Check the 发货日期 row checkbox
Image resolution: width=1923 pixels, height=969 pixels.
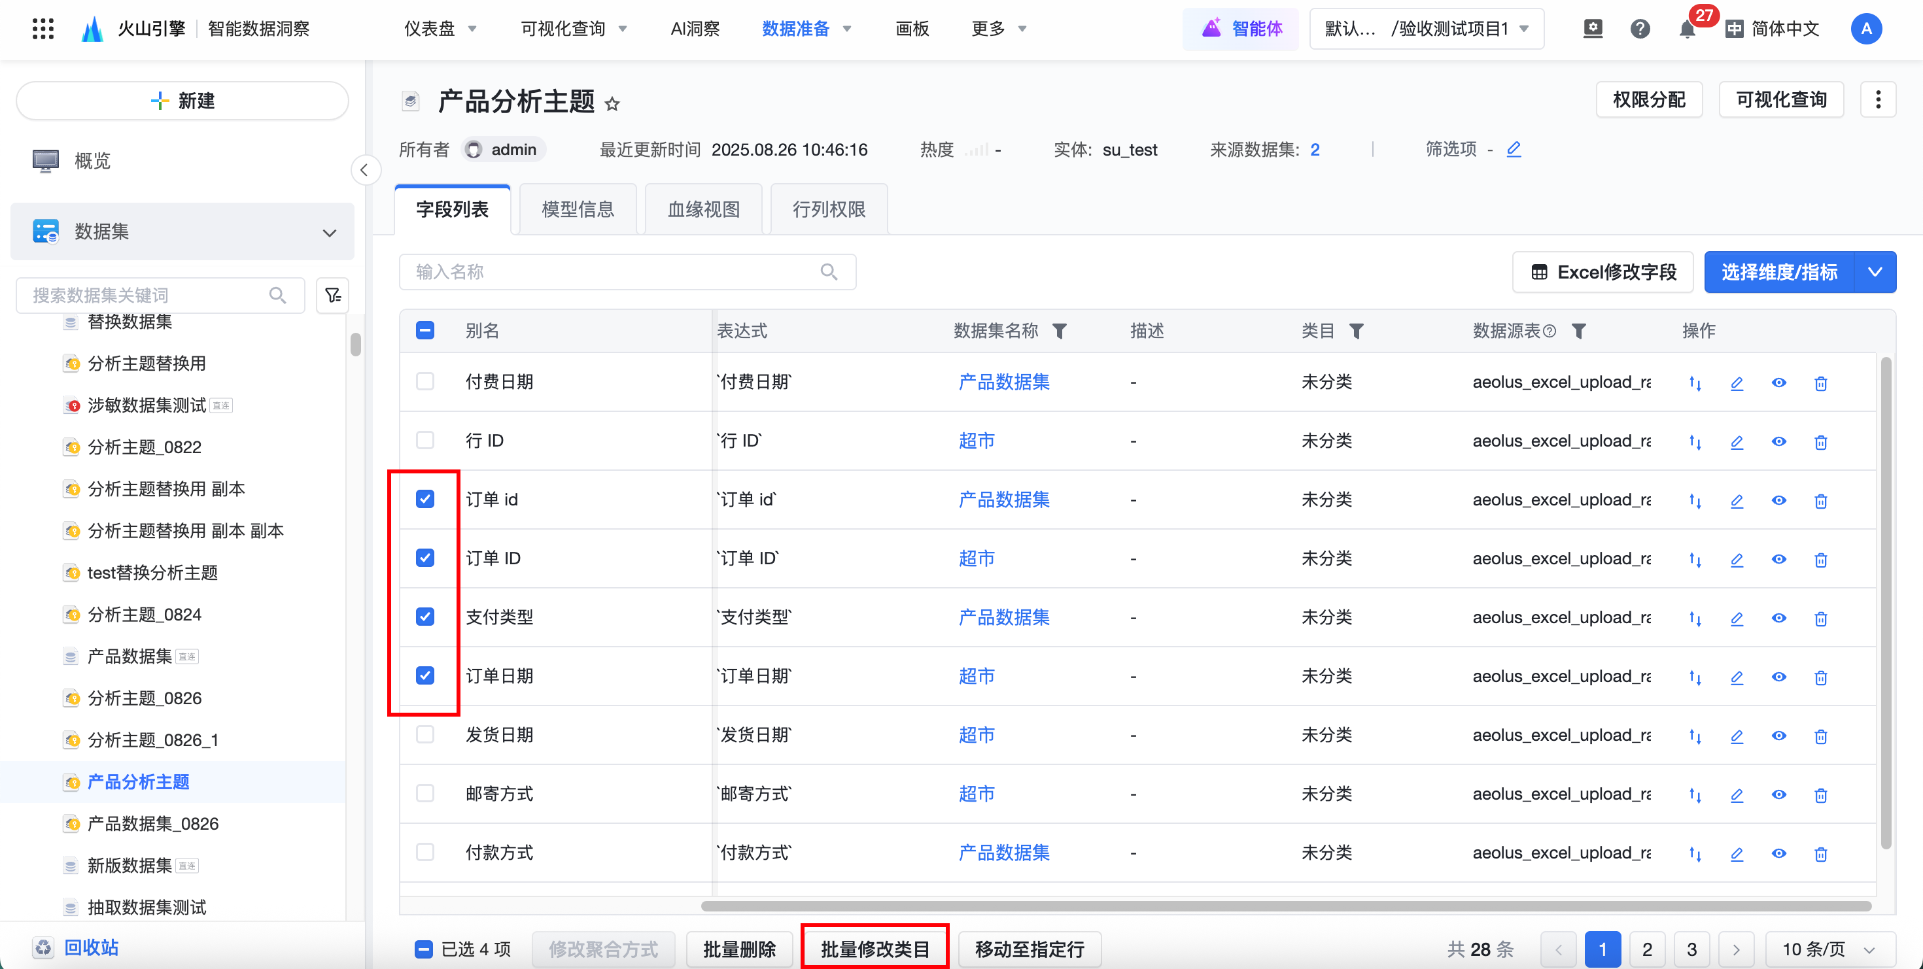[x=424, y=735]
